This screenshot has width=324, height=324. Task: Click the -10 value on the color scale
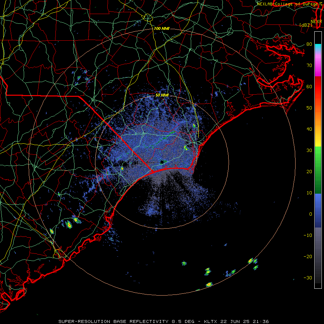(308, 235)
